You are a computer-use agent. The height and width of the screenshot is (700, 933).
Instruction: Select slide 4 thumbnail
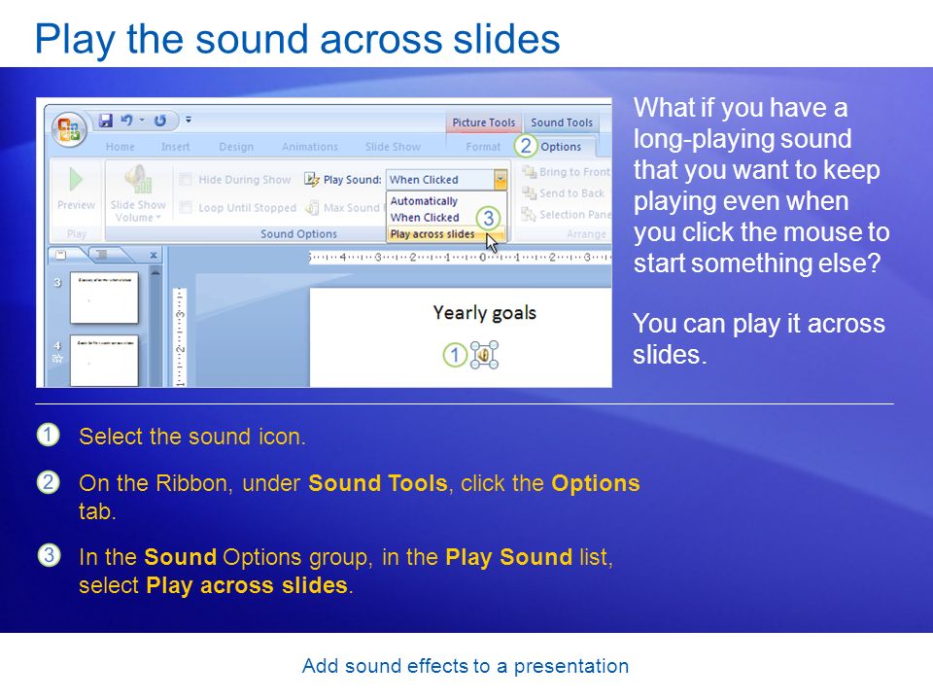pos(104,361)
